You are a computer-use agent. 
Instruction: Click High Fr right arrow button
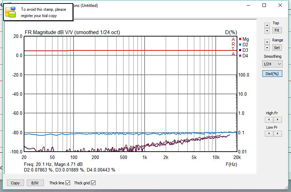(277, 120)
